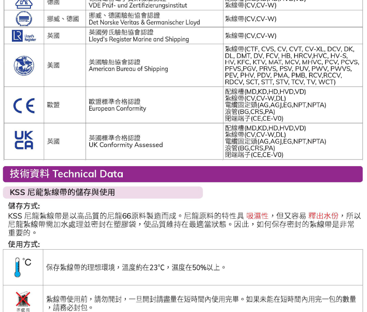Click the "技術資料 Technical Data" section header

pyautogui.click(x=183, y=174)
